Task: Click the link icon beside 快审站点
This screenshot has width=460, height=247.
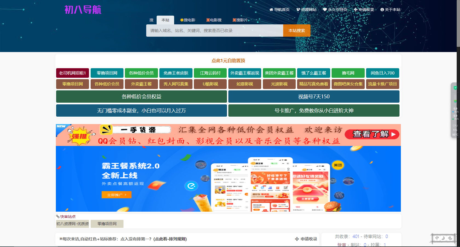Action: pyautogui.click(x=57, y=216)
